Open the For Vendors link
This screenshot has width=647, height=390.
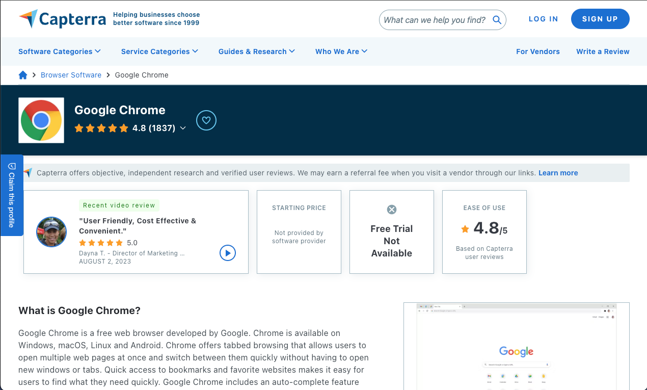click(x=538, y=51)
